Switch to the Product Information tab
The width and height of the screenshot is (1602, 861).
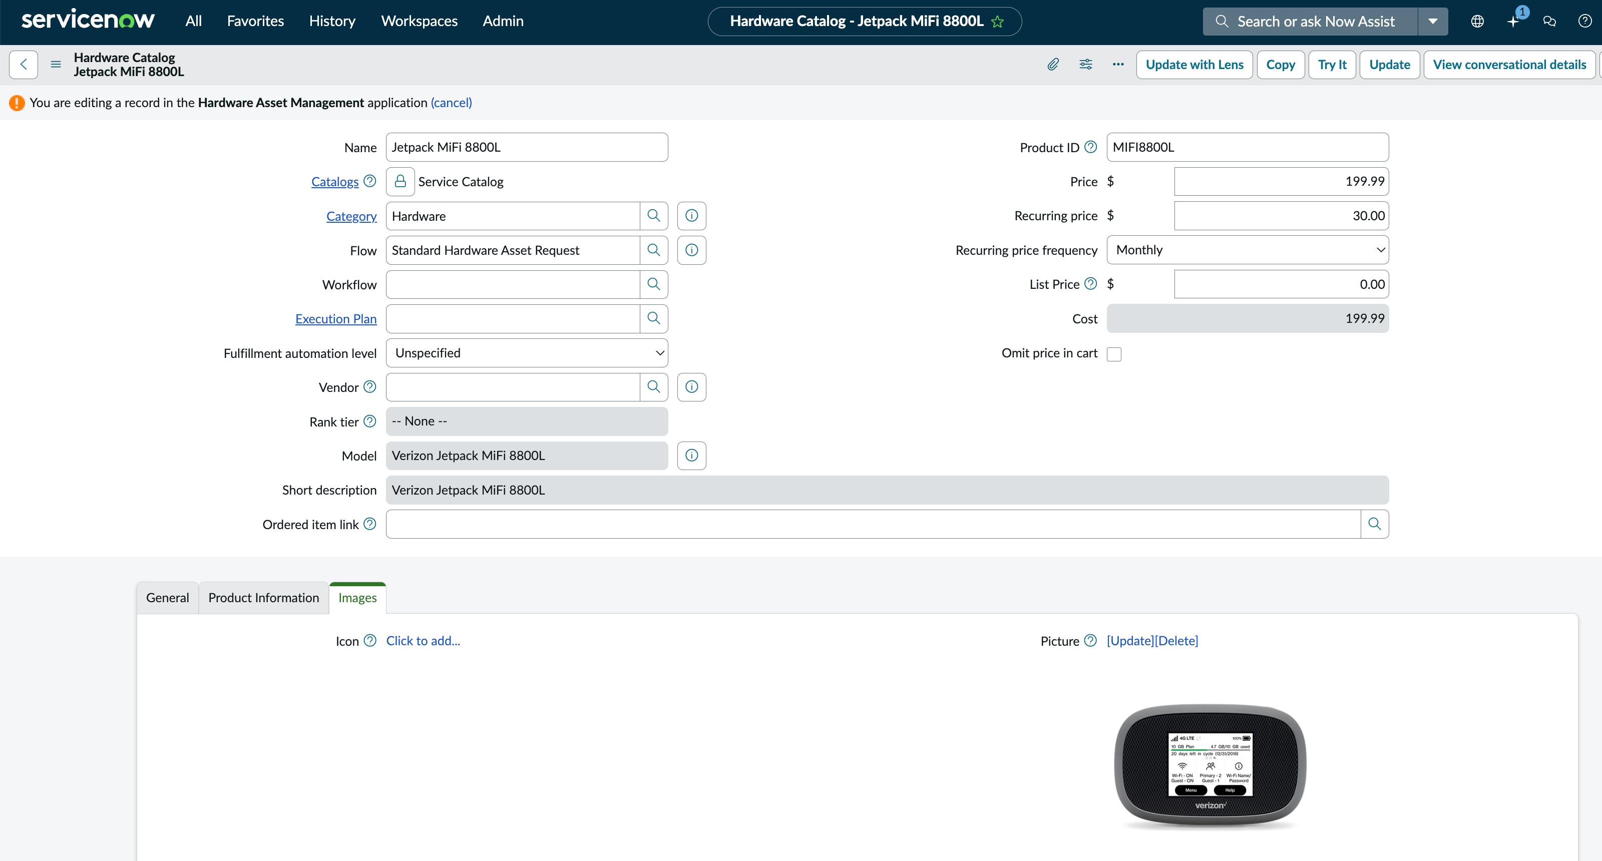264,598
